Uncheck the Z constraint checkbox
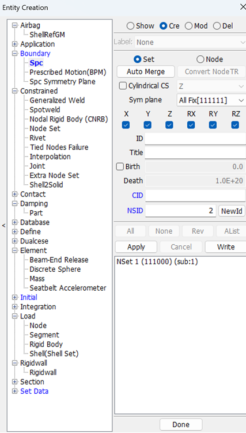The width and height of the screenshot is (246, 433). (169, 125)
